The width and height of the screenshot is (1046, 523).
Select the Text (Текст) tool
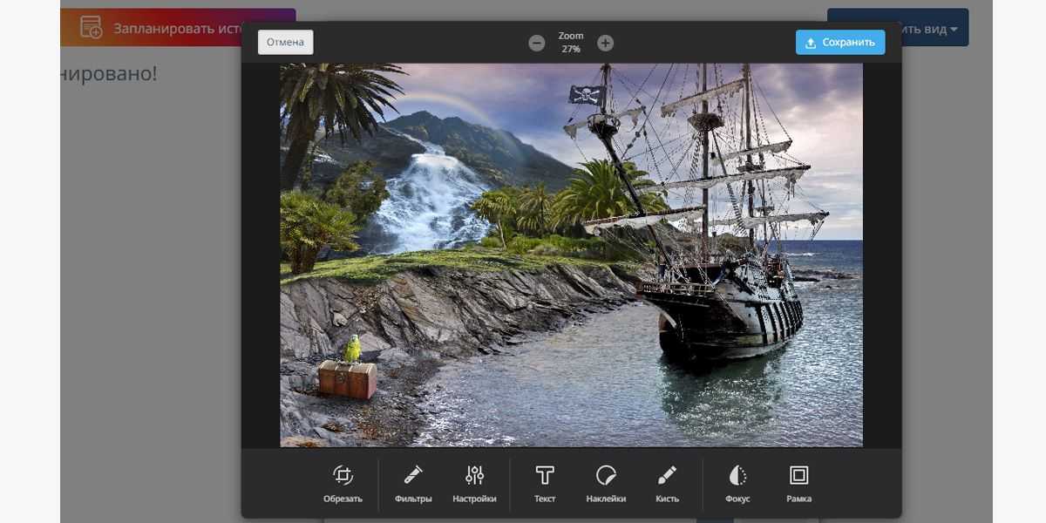click(x=545, y=484)
